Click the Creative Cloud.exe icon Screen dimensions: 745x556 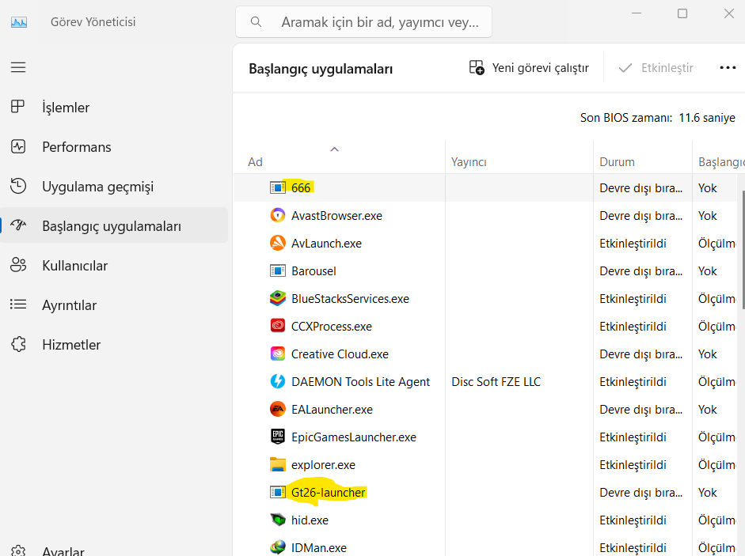coord(277,354)
